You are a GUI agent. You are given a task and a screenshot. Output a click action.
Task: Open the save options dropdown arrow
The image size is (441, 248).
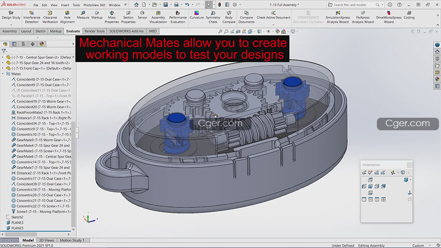point(170,5)
